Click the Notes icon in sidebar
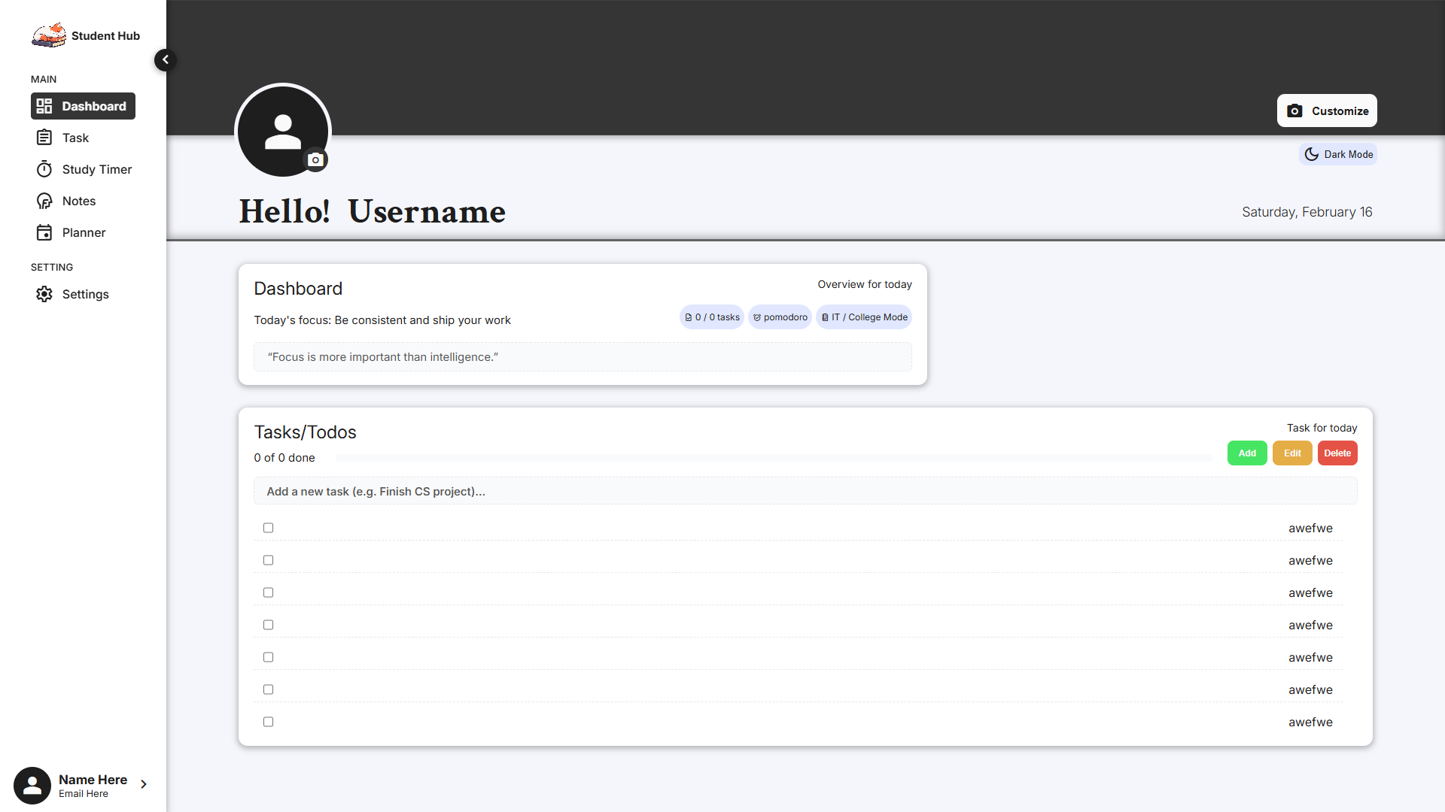Image resolution: width=1445 pixels, height=812 pixels. [44, 201]
